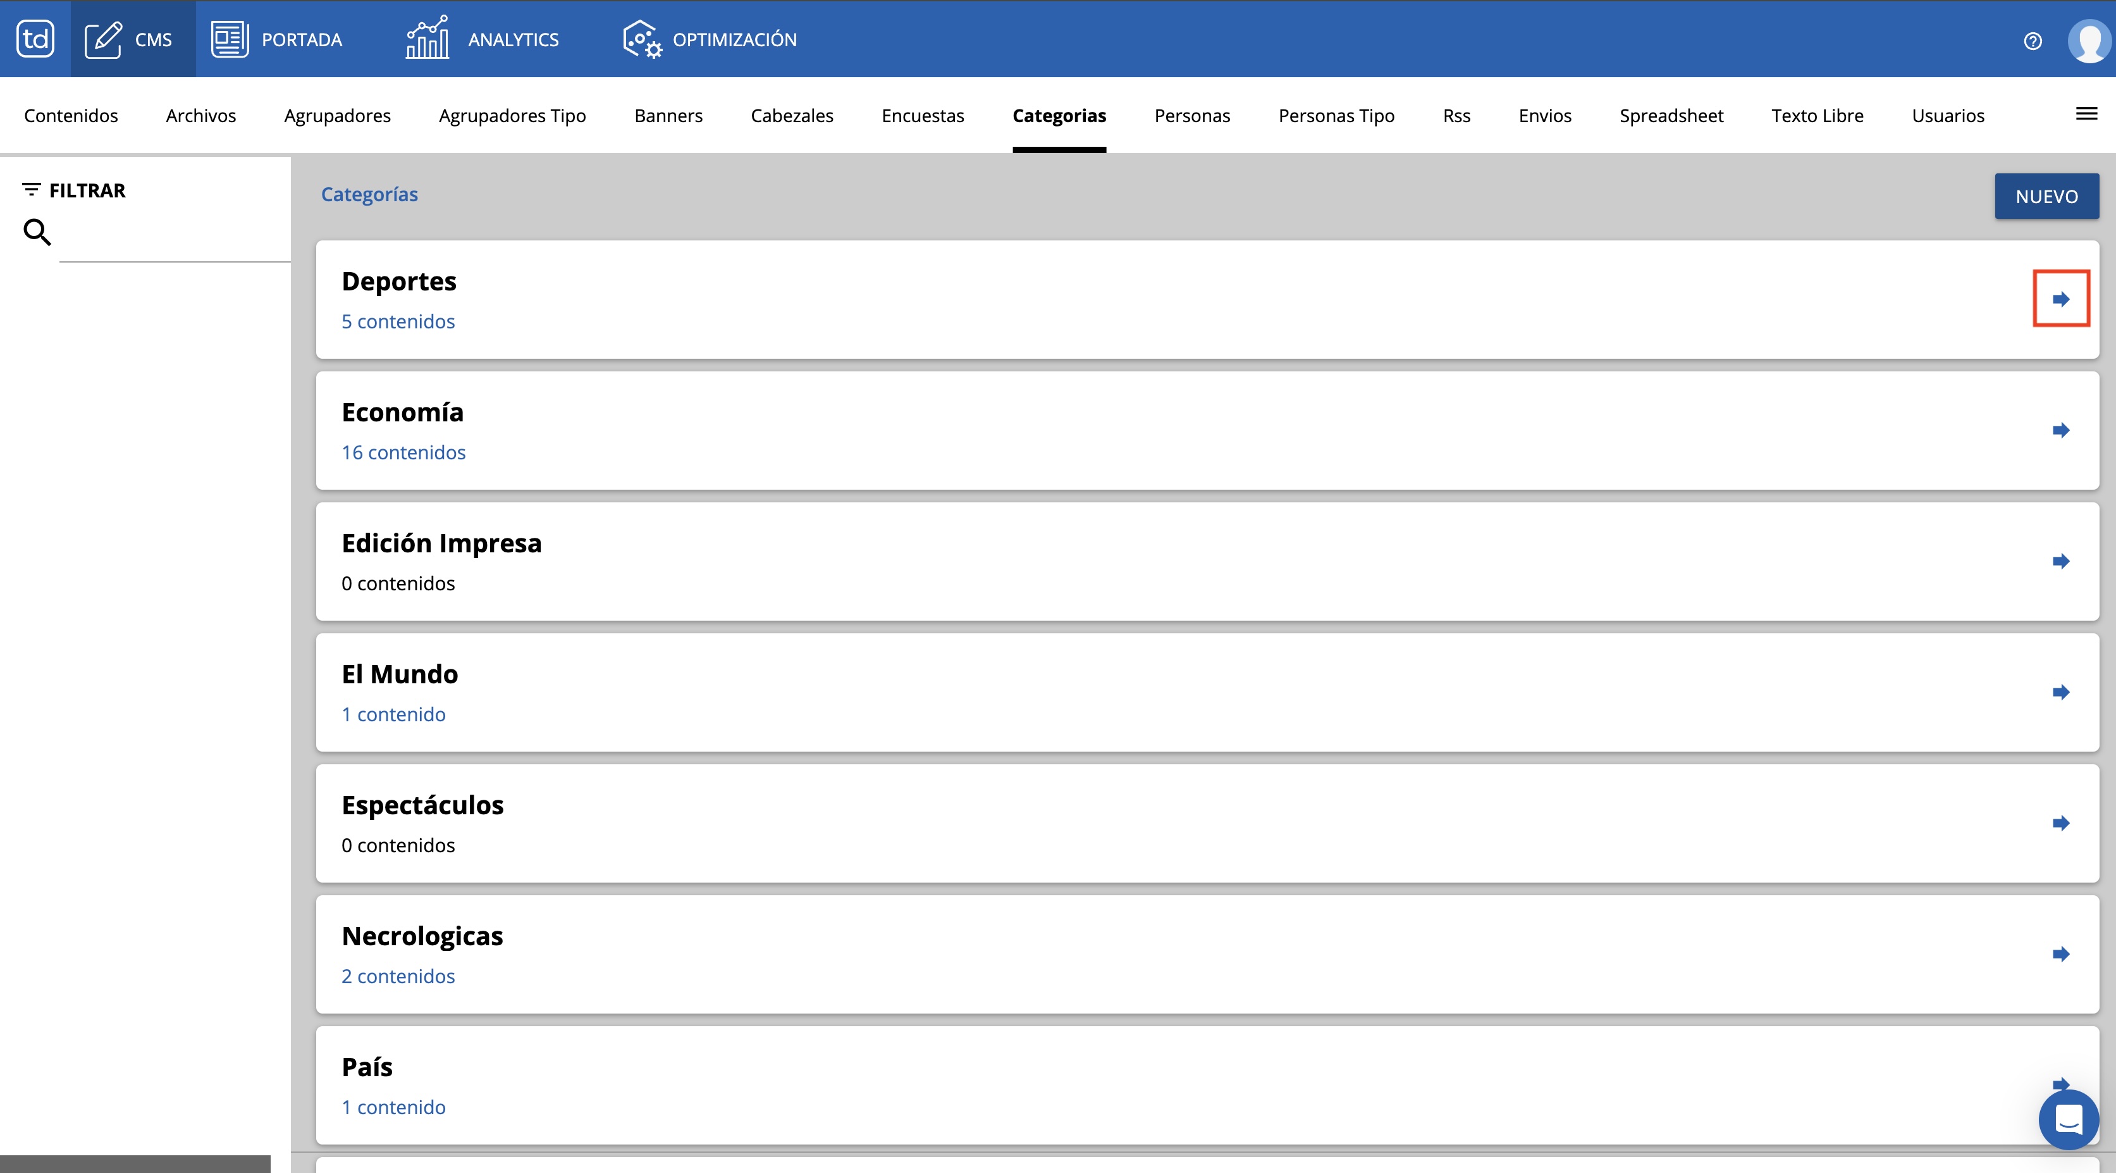Open Espectáculos category with its arrow
This screenshot has height=1173, width=2116.
click(2061, 823)
